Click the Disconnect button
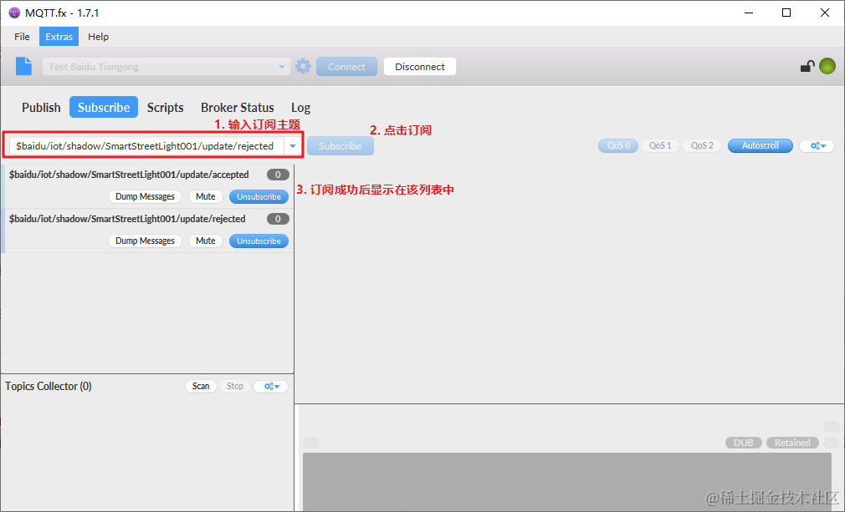Viewport: 845px width, 512px height. point(420,67)
